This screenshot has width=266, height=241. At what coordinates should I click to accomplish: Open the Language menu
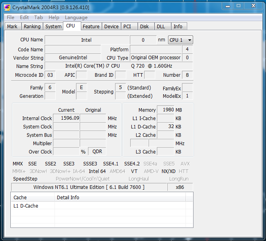76,17
